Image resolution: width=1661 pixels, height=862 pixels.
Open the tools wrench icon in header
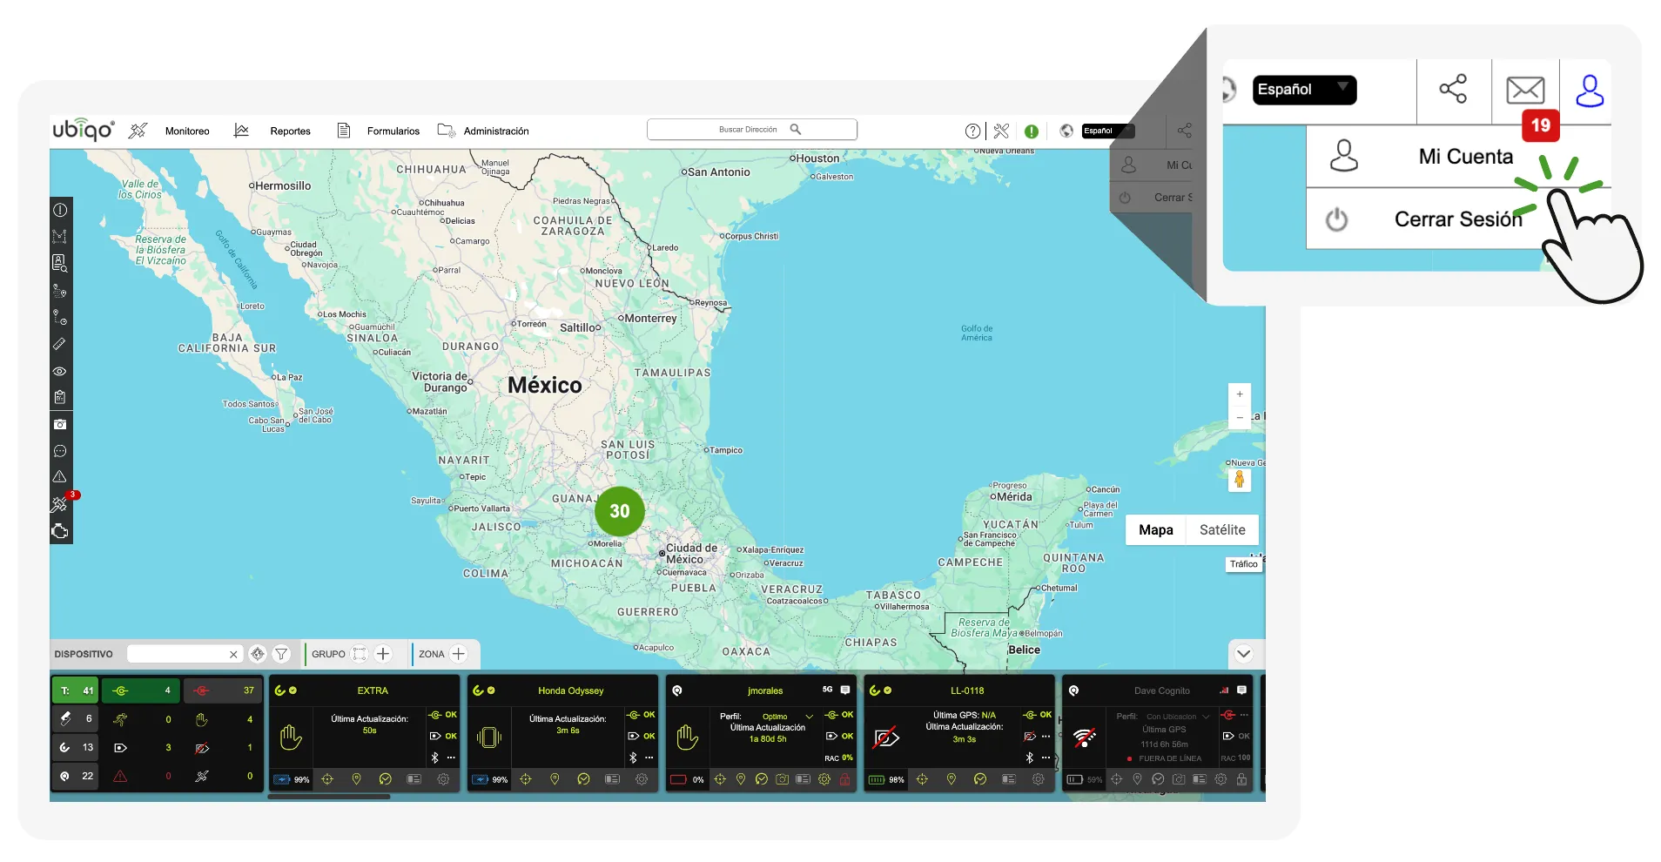coord(1001,131)
